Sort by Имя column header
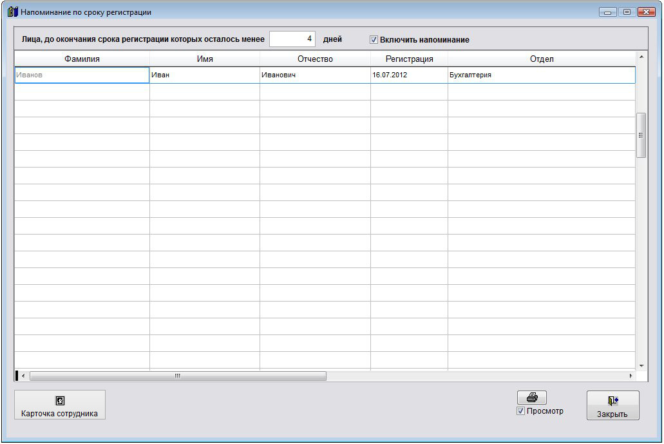 [205, 59]
